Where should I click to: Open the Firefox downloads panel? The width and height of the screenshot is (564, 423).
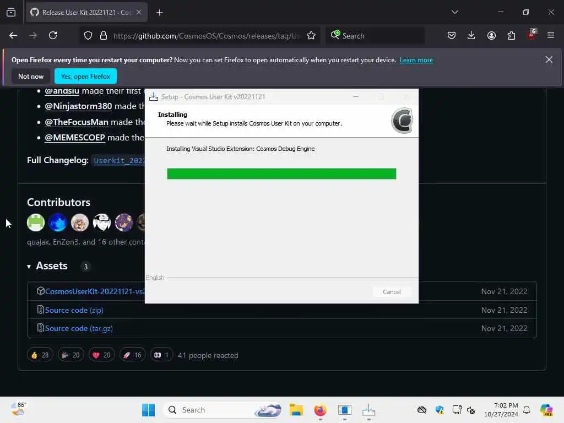point(471,35)
